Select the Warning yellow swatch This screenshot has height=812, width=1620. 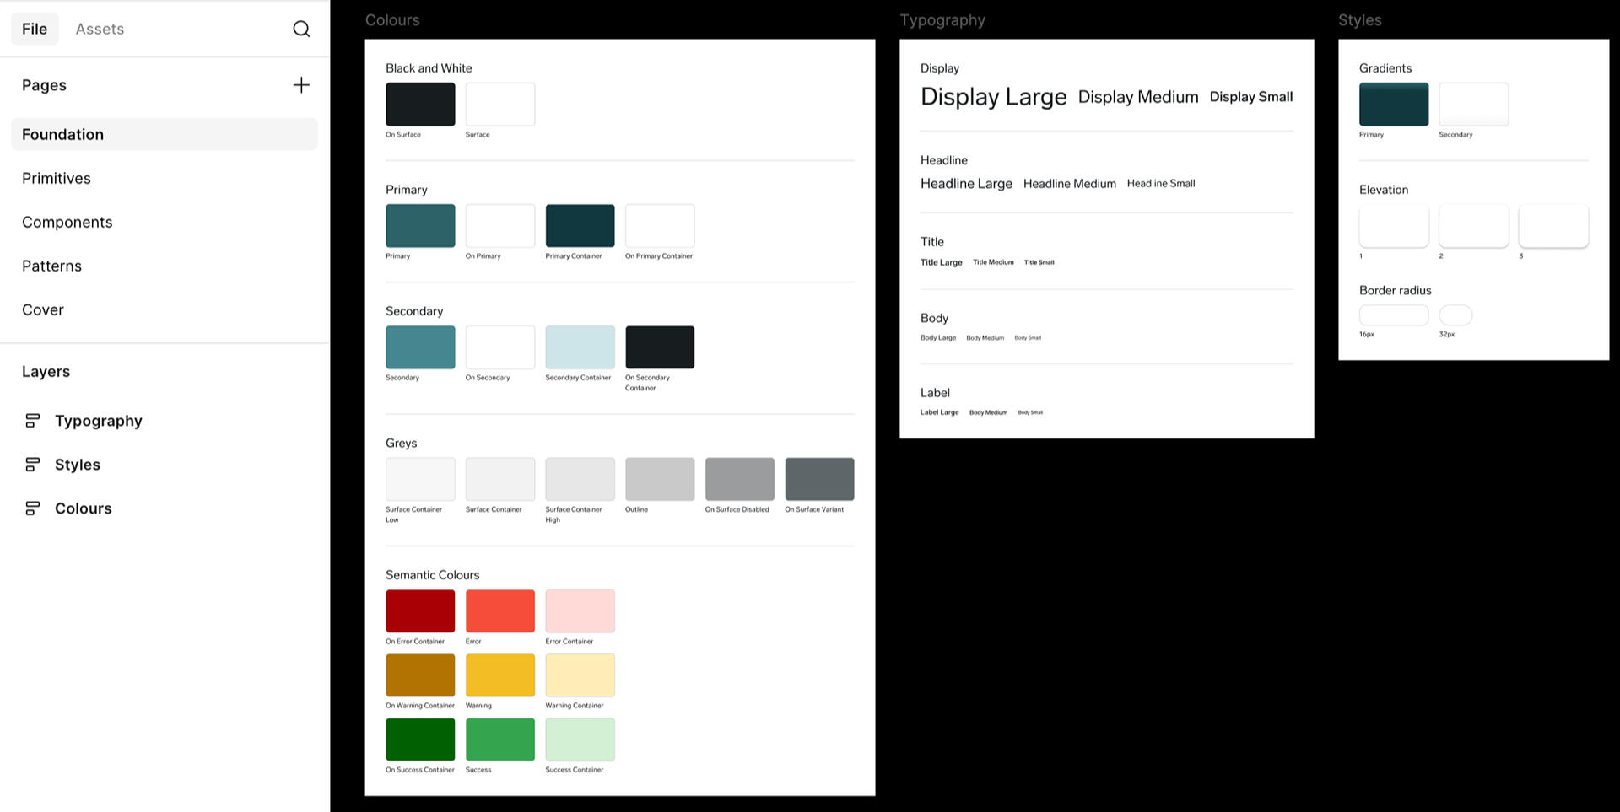coord(499,675)
